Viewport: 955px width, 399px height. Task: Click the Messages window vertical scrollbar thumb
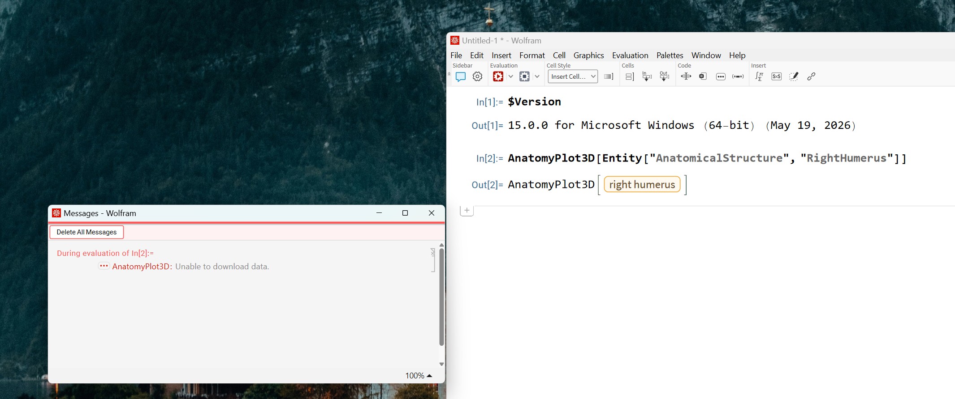point(441,297)
